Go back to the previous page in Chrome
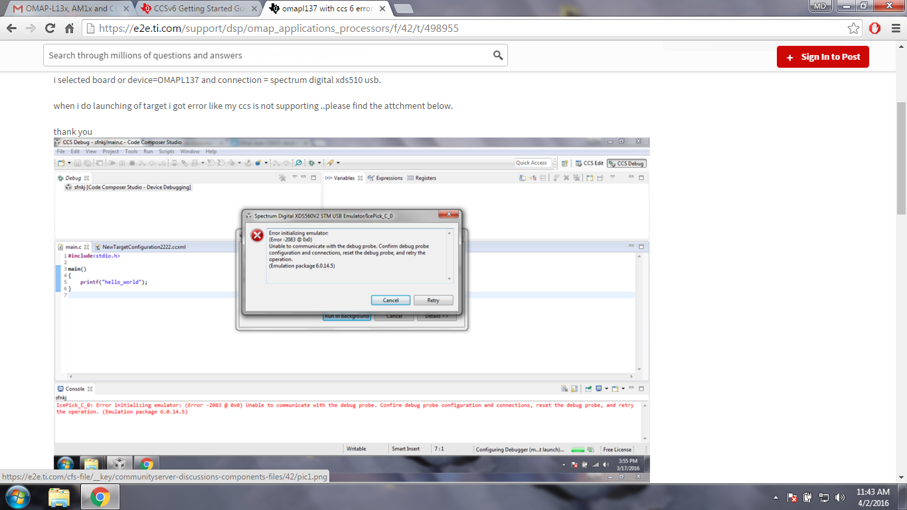907x510 pixels. click(11, 29)
